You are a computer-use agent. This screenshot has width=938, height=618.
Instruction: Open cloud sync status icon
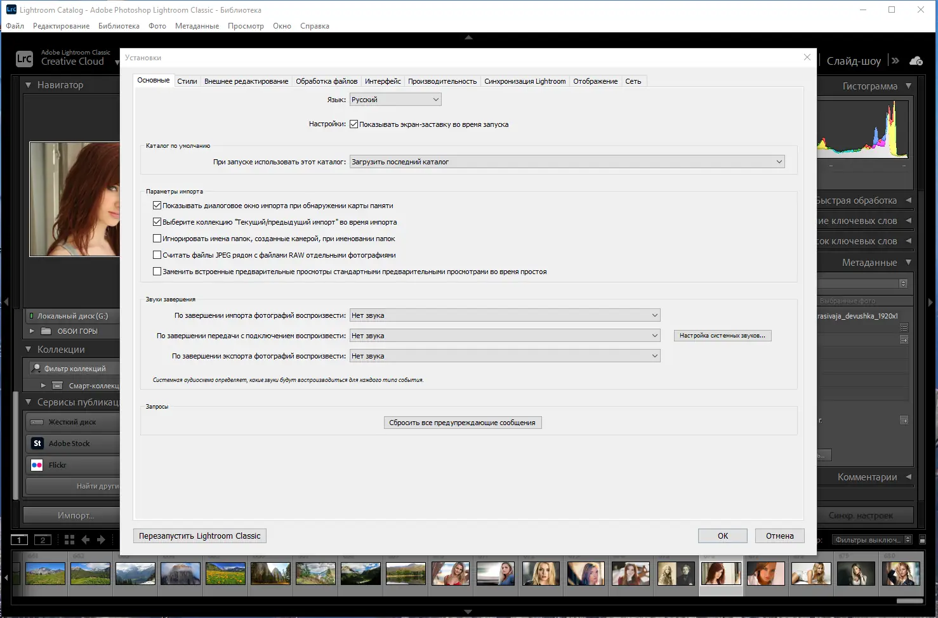[x=916, y=61]
